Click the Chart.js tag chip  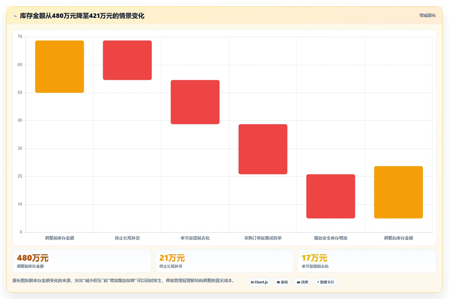click(x=259, y=282)
